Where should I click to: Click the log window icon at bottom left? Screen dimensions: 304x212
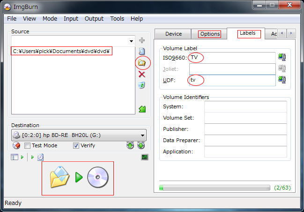pos(15,157)
